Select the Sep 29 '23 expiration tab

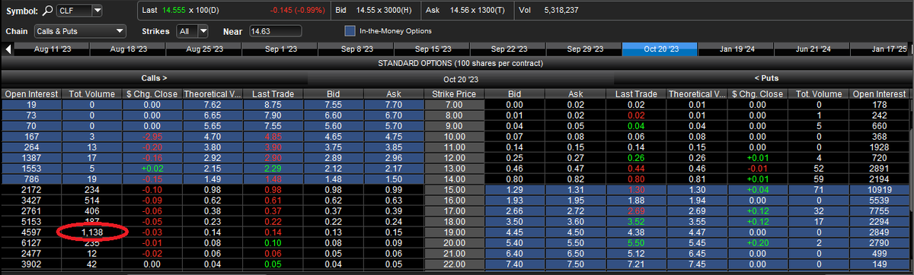pos(584,49)
